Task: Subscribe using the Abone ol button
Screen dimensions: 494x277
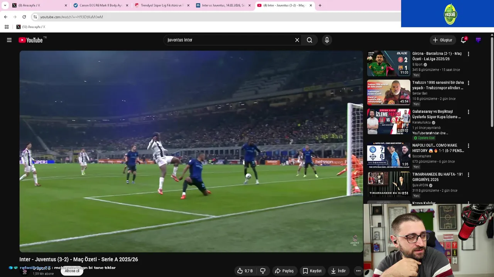Action: (72, 271)
